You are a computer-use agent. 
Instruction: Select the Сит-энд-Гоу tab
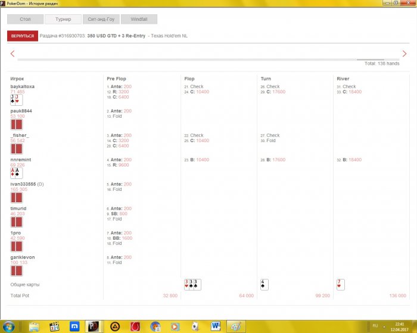[101, 19]
